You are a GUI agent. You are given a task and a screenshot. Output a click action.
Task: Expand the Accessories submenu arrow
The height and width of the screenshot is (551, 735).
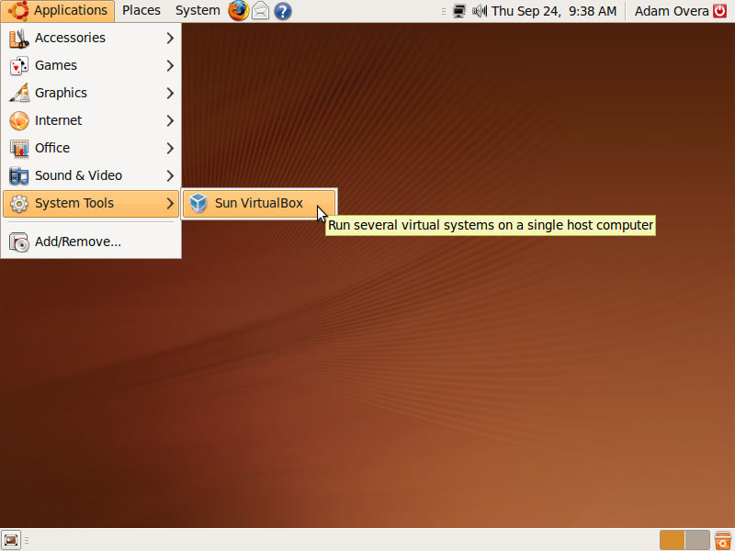tap(170, 38)
